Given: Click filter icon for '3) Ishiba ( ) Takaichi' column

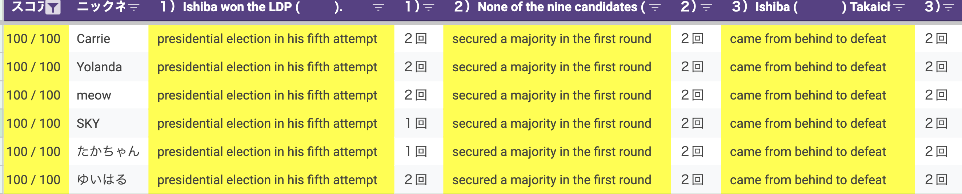Looking at the screenshot, I should [899, 8].
